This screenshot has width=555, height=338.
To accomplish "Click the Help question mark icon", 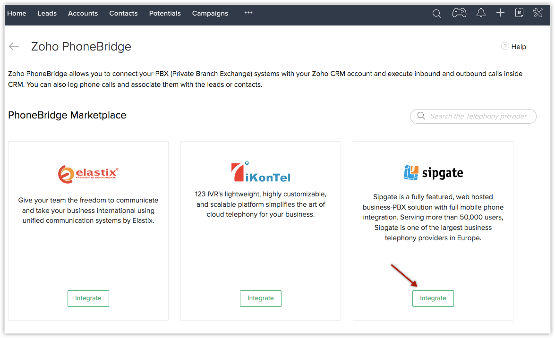I will (x=505, y=46).
